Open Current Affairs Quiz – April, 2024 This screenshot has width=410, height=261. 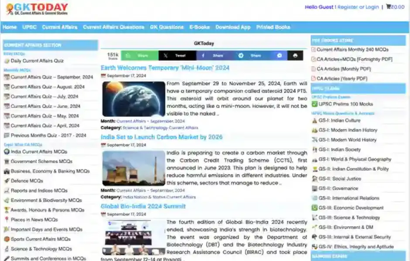point(45,126)
